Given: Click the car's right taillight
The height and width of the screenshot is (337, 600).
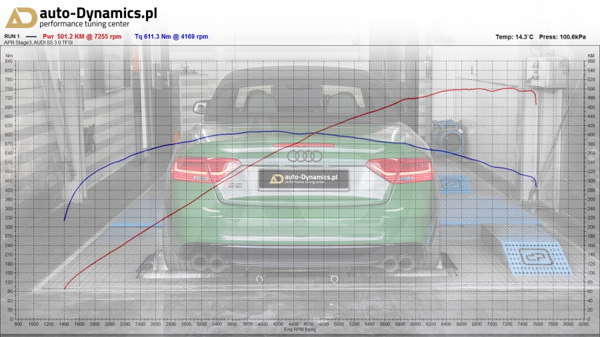Looking at the screenshot, I should pyautogui.click(x=400, y=169).
